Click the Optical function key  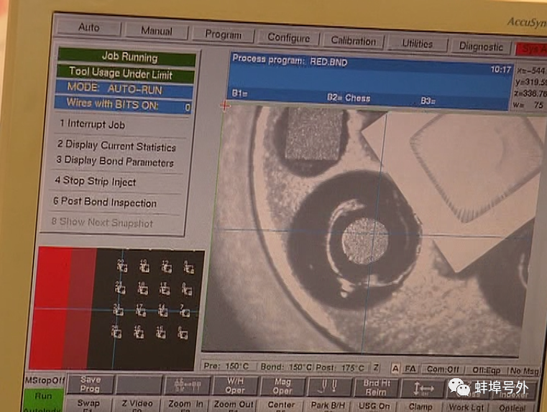(x=512, y=408)
